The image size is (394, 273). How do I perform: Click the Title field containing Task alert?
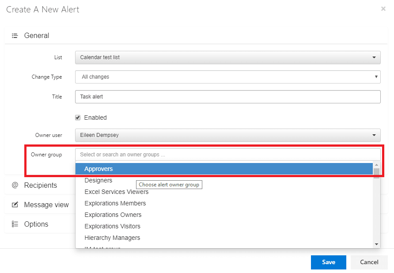[227, 97]
